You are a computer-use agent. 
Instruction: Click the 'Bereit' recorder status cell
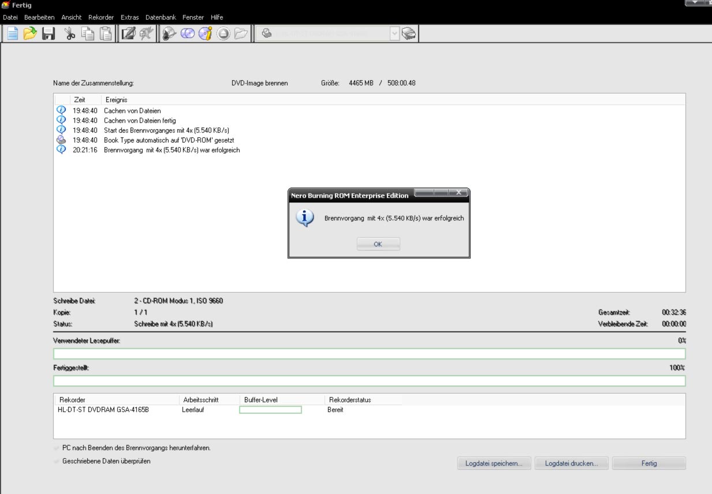[335, 410]
